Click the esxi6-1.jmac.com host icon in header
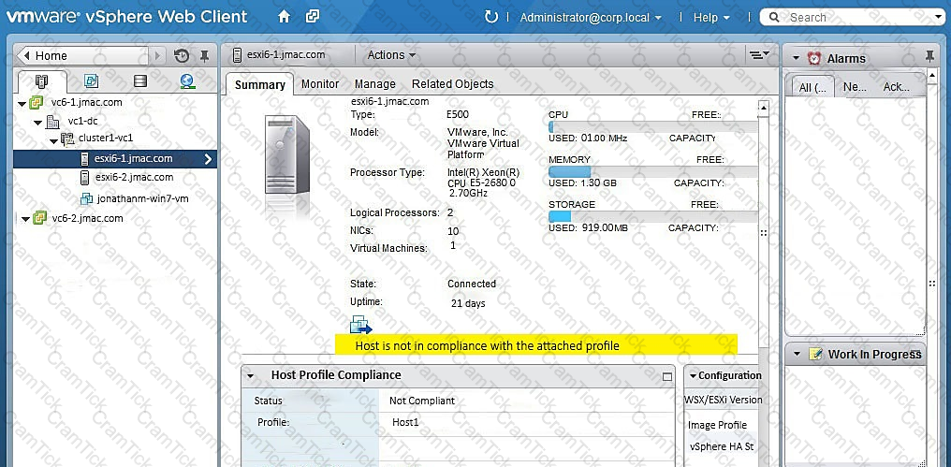This screenshot has width=951, height=467. point(238,54)
